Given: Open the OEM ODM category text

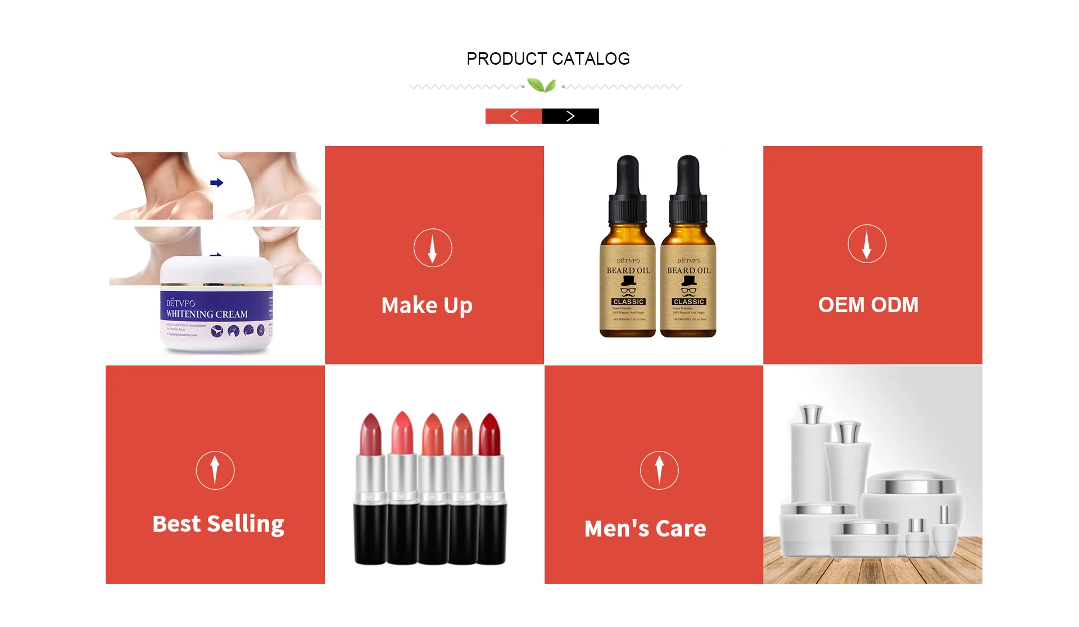Looking at the screenshot, I should (x=868, y=305).
